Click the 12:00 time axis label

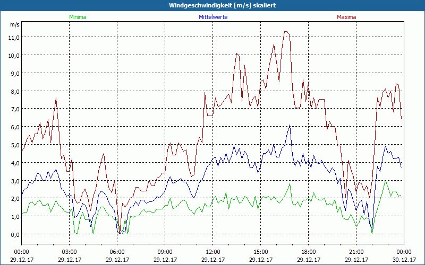pyautogui.click(x=212, y=252)
